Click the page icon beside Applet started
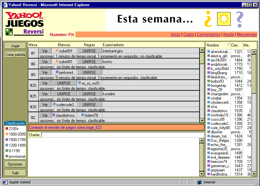 click(x=5, y=182)
